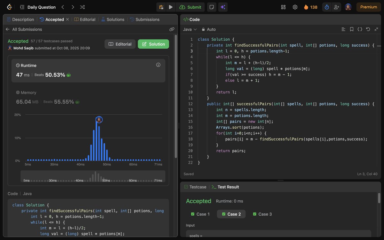Switch to the Testcase tab
Viewport: 384px width, 240px height.
pyautogui.click(x=195, y=187)
